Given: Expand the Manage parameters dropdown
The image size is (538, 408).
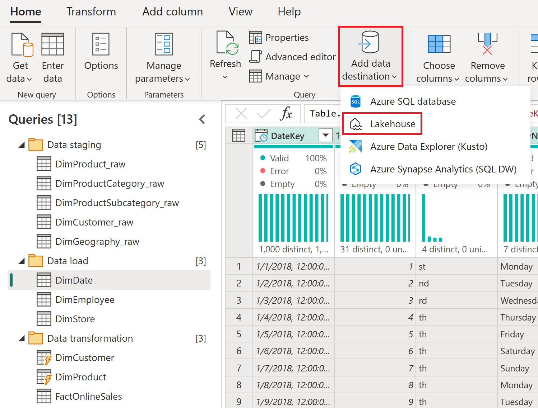Looking at the screenshot, I should point(187,79).
